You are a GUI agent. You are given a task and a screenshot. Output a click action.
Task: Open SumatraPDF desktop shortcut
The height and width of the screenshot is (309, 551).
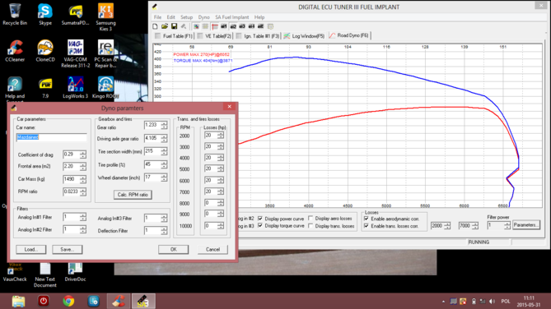point(75,14)
